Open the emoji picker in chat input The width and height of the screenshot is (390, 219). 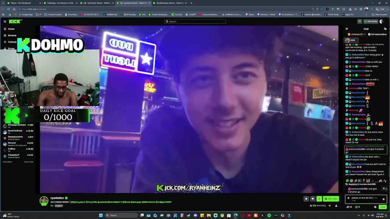[x=384, y=199]
